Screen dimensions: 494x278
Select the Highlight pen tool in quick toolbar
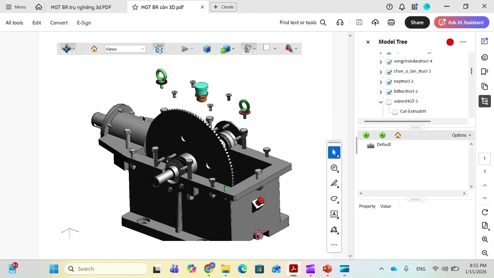(x=334, y=183)
